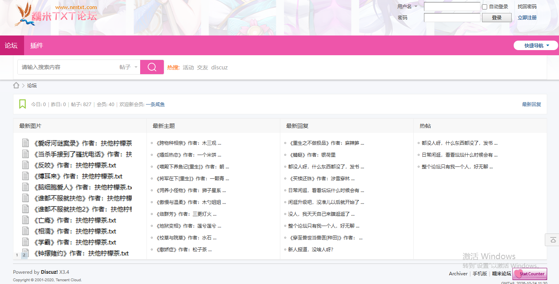Click the 请输入搜索内容 search box
Screen dimensions: 559x284
pyautogui.click(x=69, y=67)
